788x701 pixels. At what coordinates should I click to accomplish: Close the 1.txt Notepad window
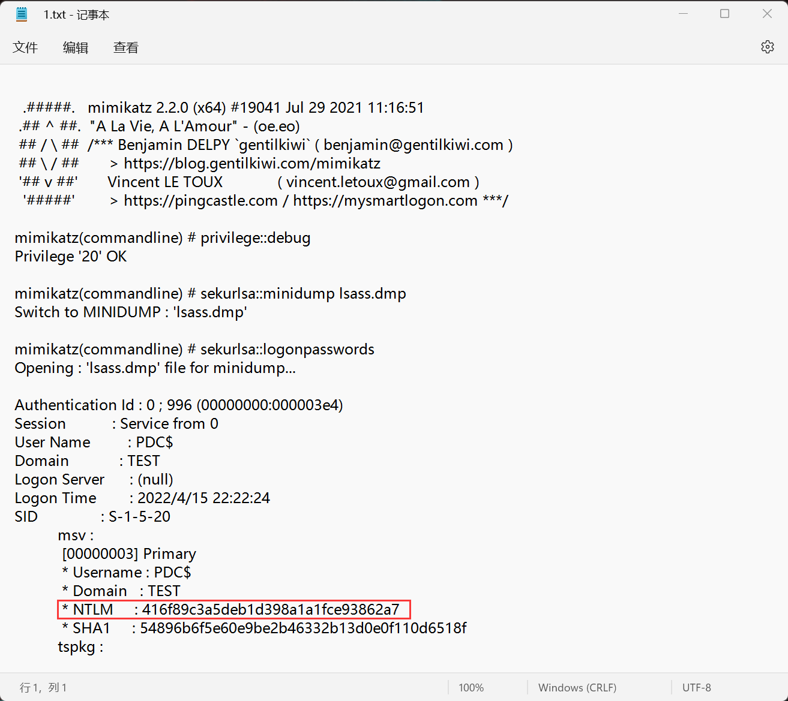767,14
